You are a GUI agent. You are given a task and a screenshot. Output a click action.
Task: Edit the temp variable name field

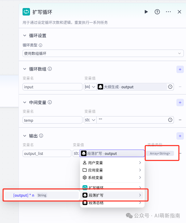tap(52, 120)
